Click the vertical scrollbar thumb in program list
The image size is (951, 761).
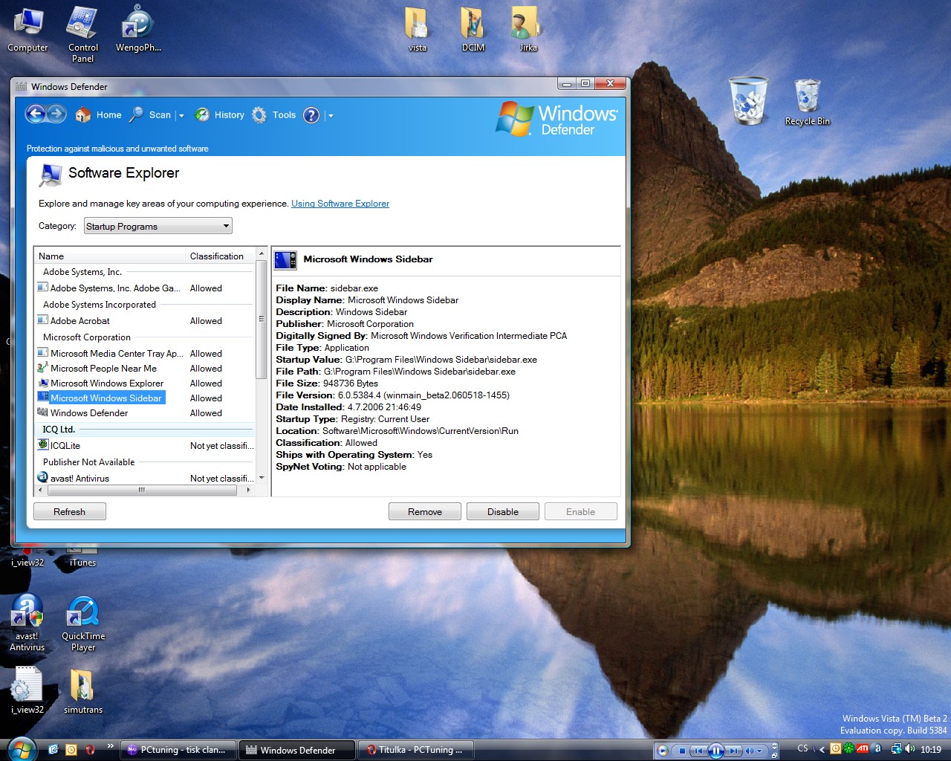coord(262,319)
